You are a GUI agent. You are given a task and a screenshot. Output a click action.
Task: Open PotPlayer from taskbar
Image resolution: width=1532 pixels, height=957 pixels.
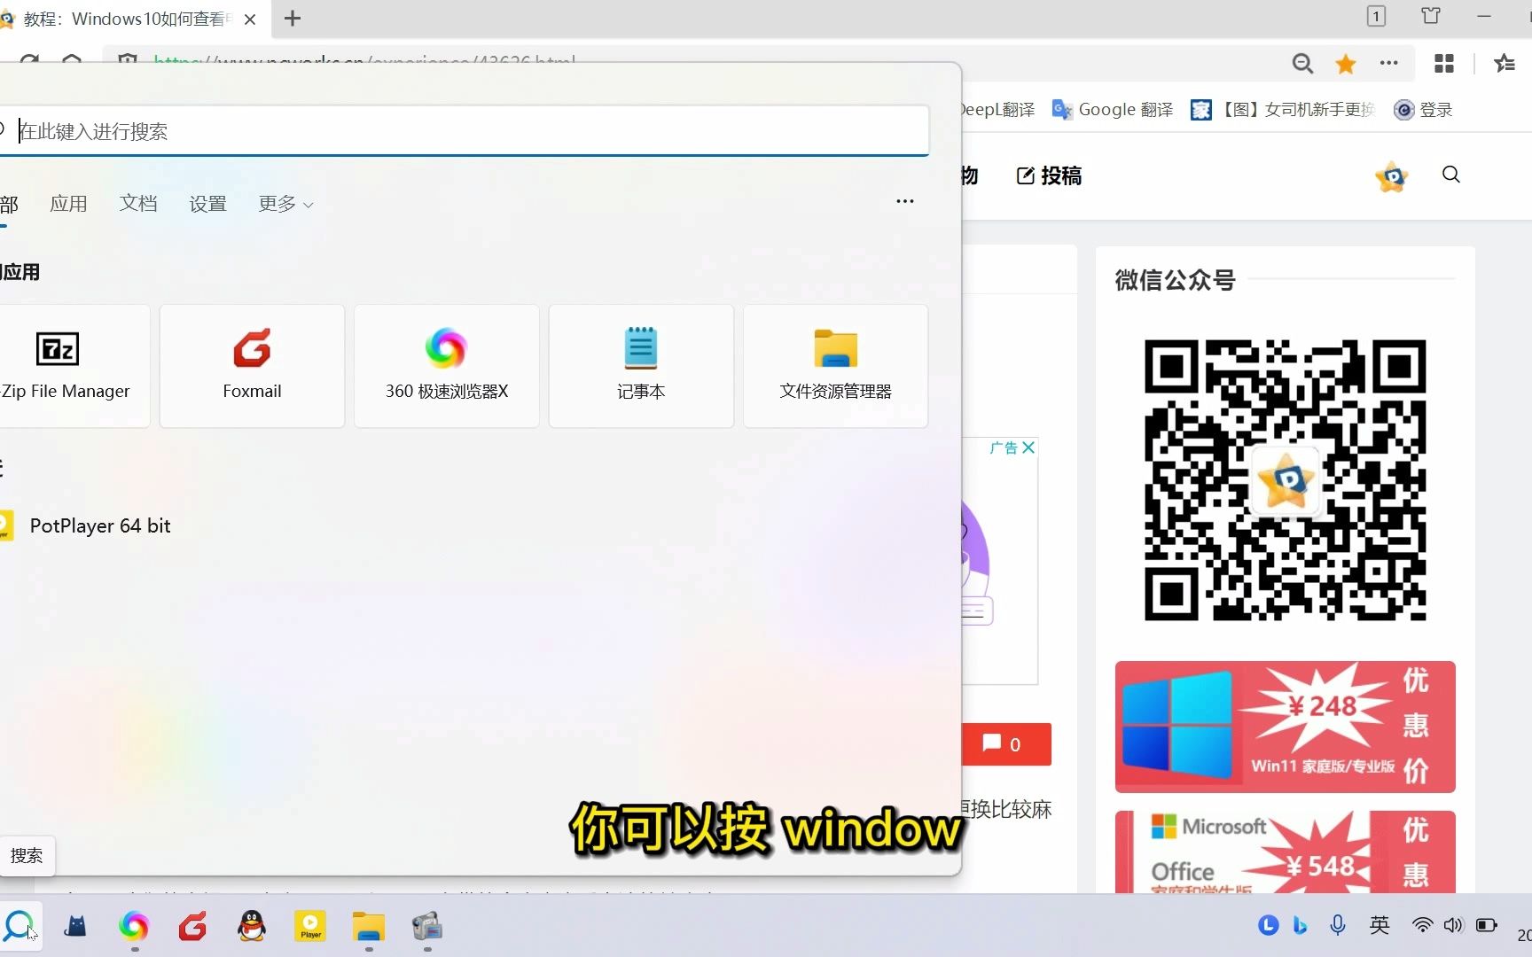[310, 927]
